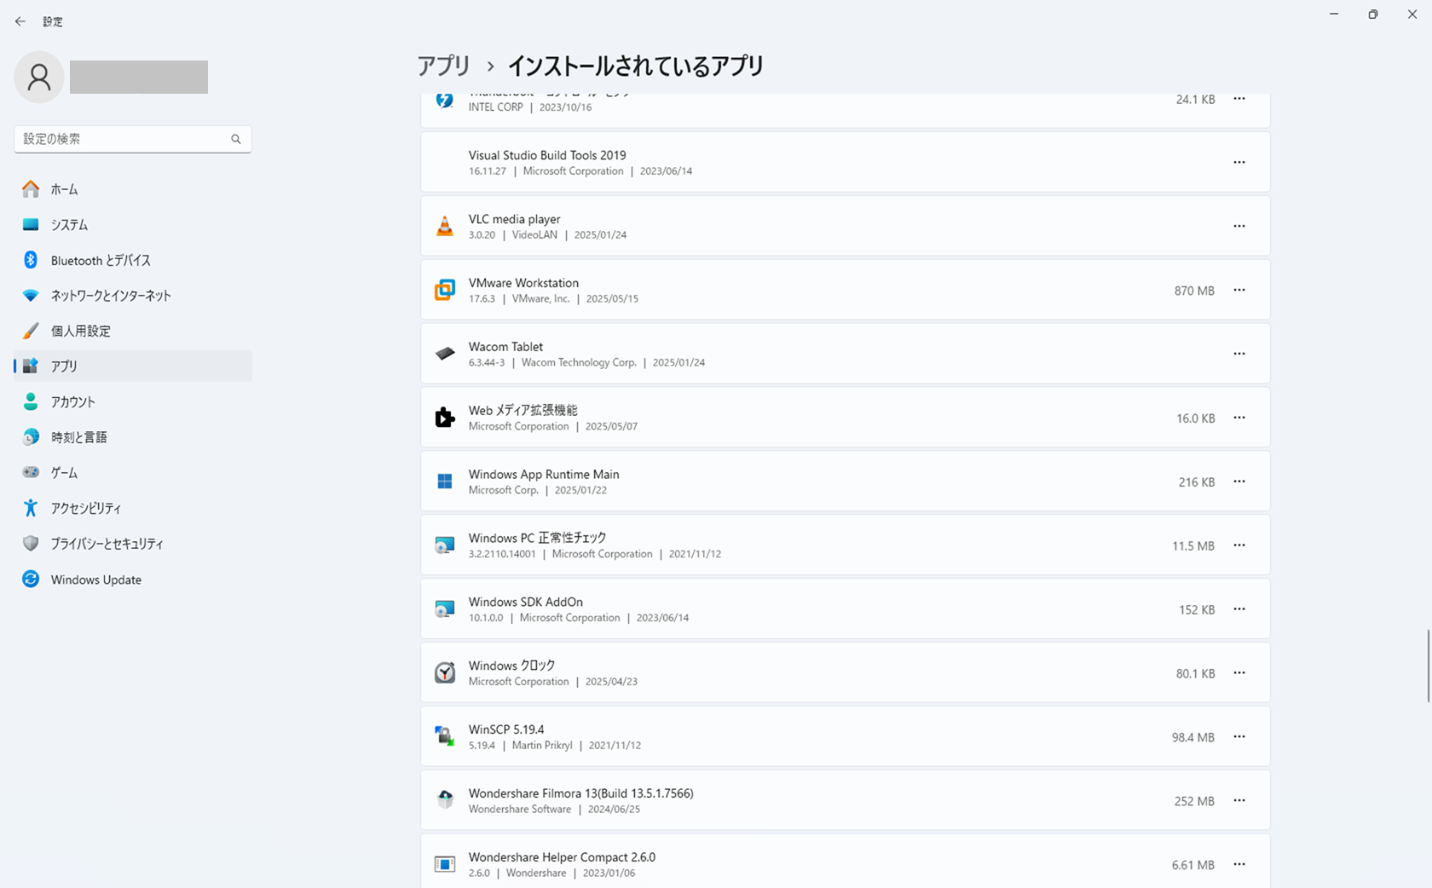Screen dimensions: 1432x888
Task: Click the 870 MB size of VMware Workstation
Action: [1194, 291]
